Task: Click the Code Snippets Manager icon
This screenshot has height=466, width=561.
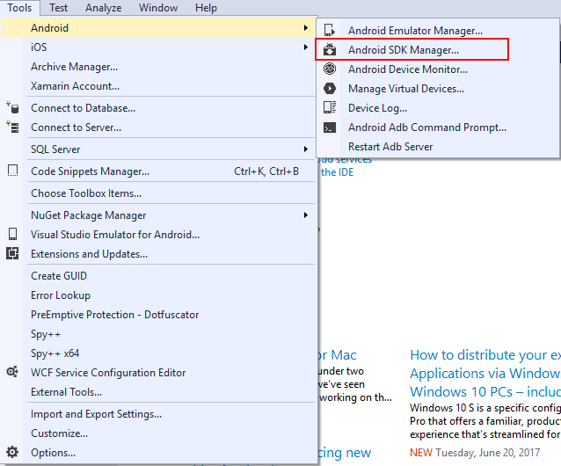Action: [x=12, y=171]
